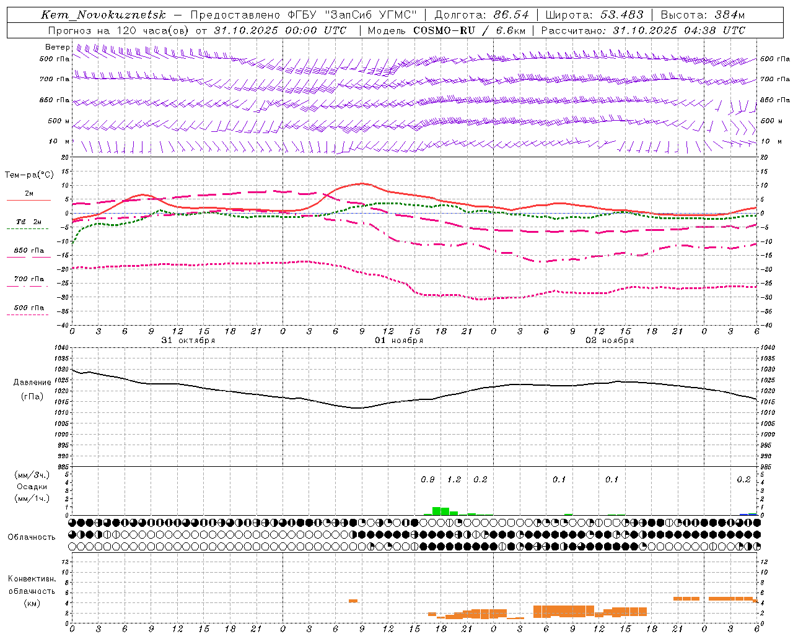Click the '(мм/3ч.)' precipitation unit label
Image resolution: width=793 pixels, height=634 pixels.
32,475
